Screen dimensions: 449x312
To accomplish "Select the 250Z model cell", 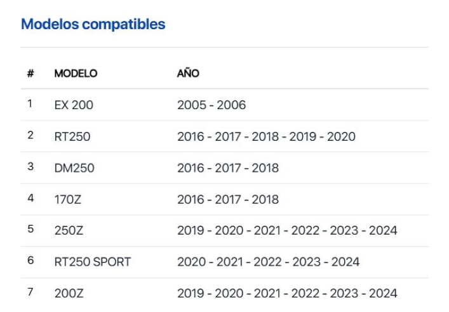I will point(69,230).
